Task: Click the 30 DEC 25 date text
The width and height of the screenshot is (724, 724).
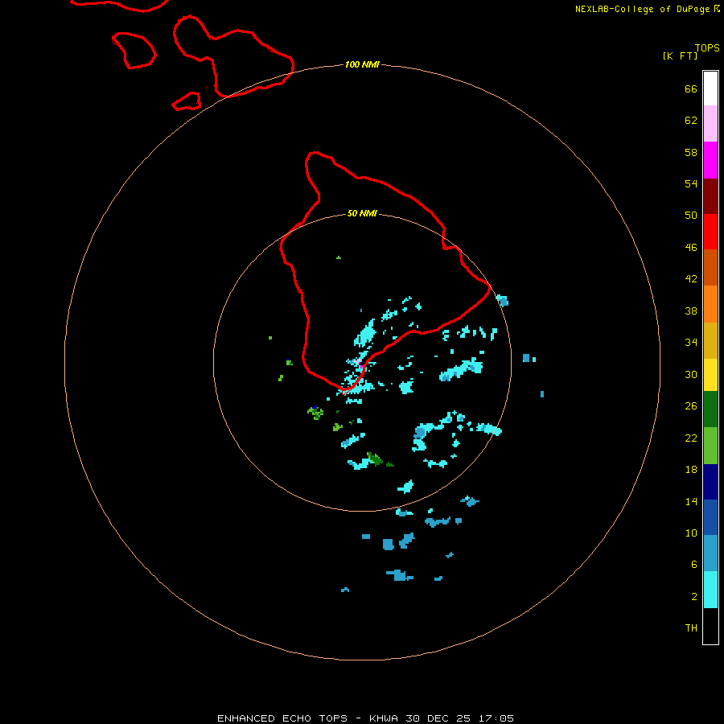Action: click(x=438, y=718)
